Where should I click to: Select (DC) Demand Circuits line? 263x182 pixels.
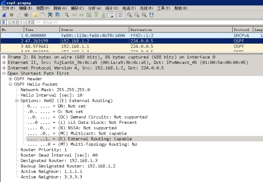[87, 117]
